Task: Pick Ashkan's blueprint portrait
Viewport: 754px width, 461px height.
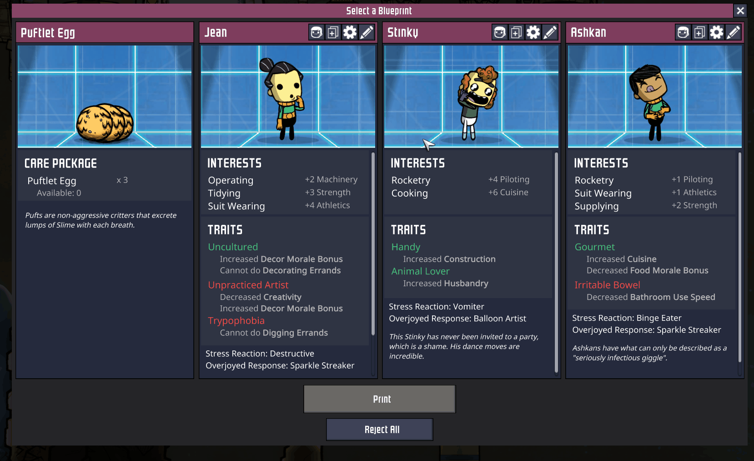Action: coord(655,96)
